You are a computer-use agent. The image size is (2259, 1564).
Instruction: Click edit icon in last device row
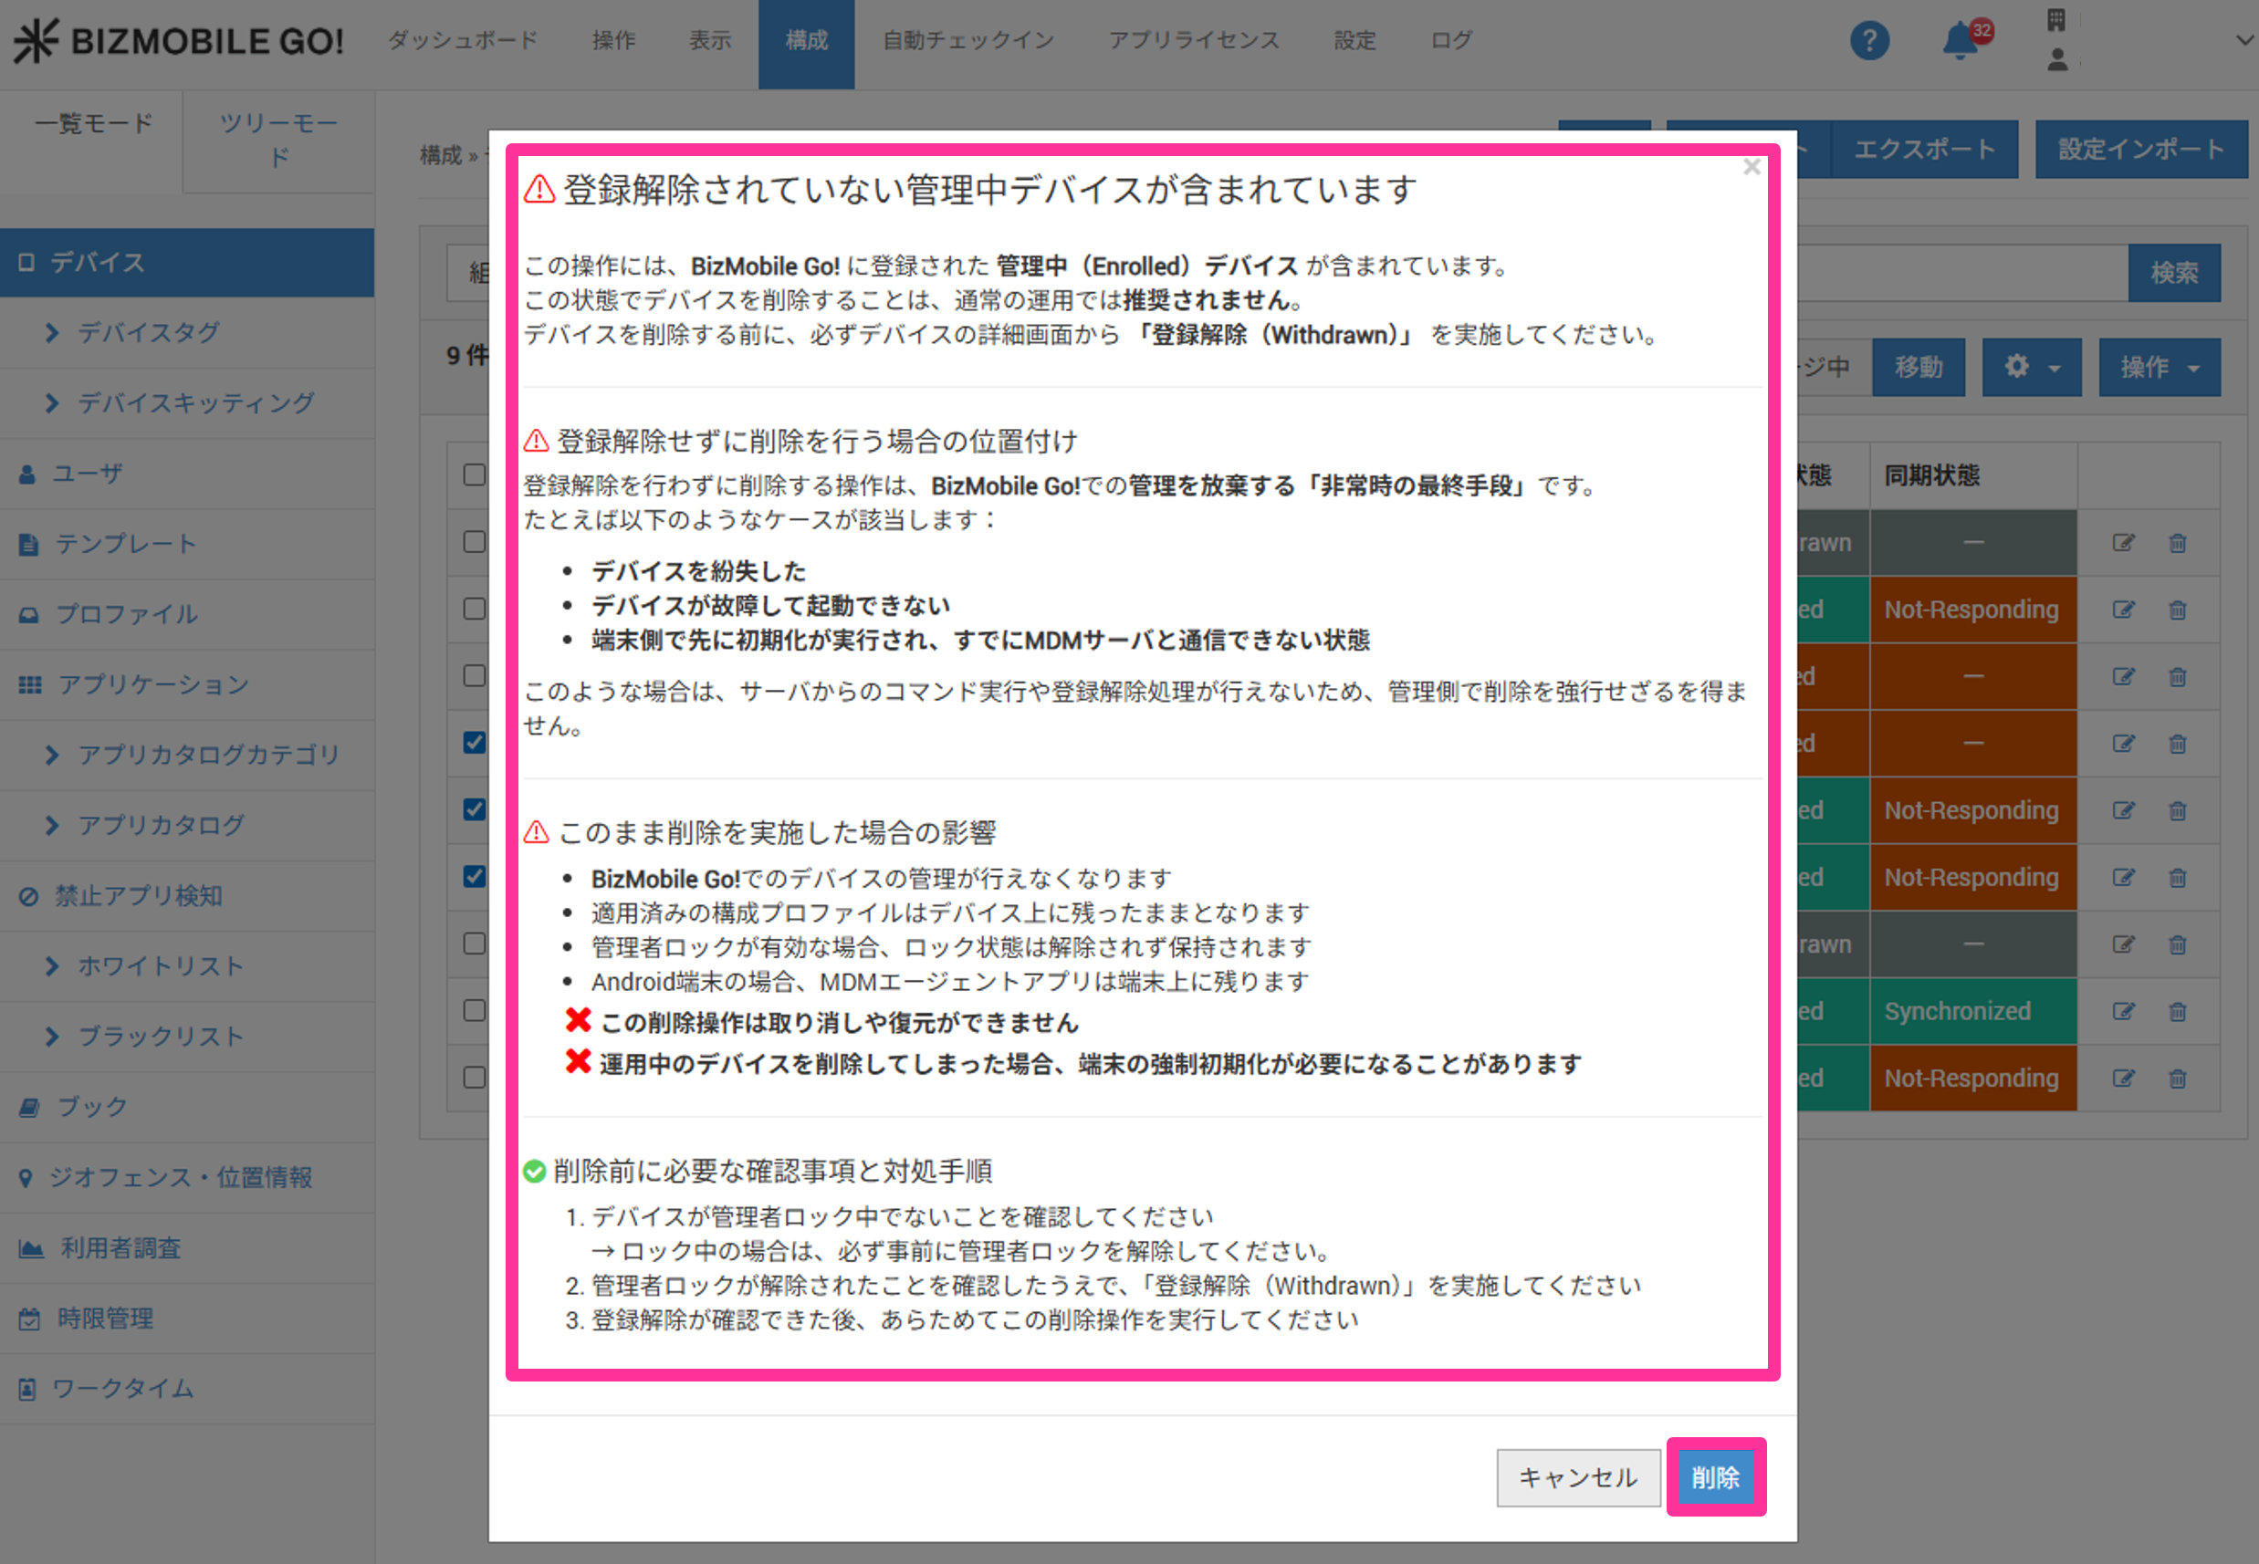(x=2123, y=1078)
